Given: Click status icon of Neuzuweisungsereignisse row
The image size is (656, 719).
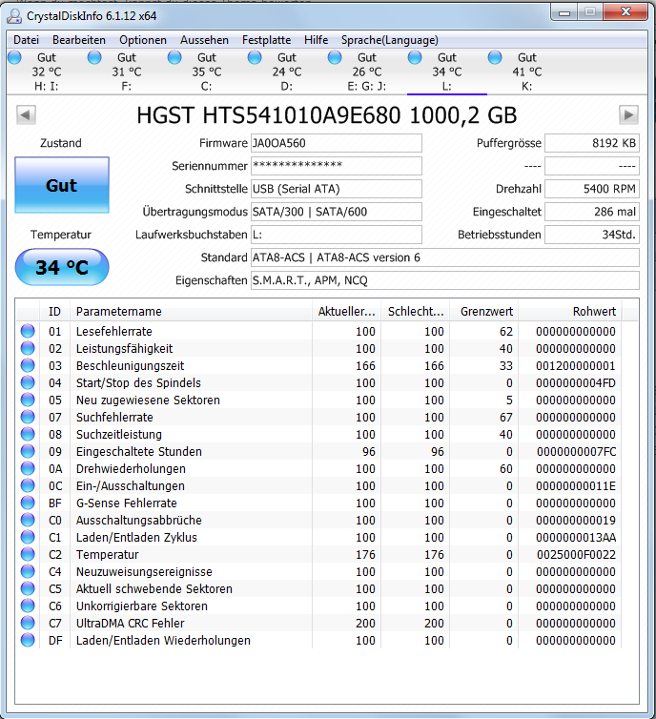Looking at the screenshot, I should click(28, 571).
